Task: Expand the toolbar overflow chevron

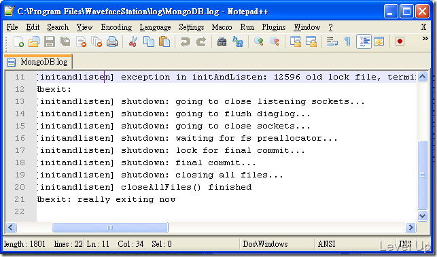Action: pos(425,38)
